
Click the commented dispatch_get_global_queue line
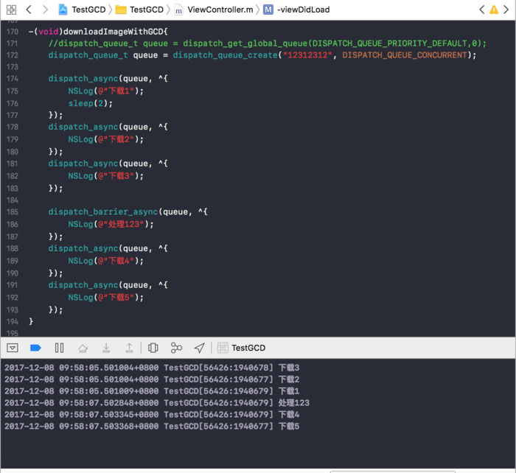[x=267, y=43]
